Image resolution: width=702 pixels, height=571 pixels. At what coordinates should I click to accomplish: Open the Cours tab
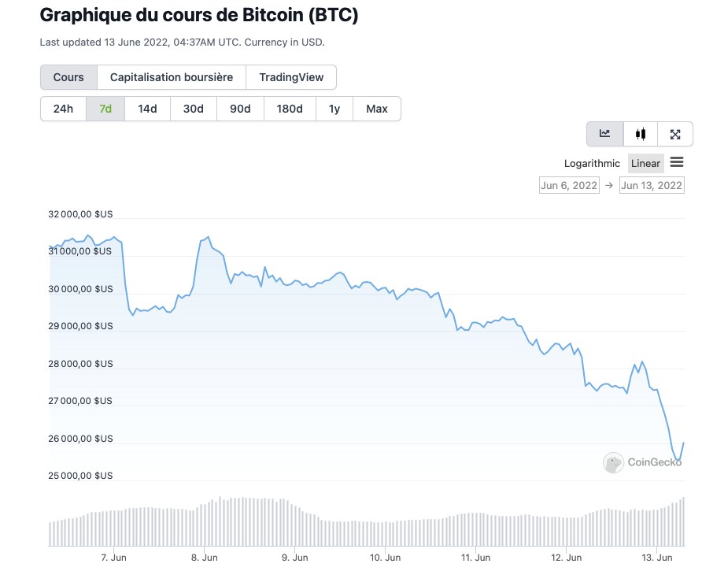coord(68,77)
